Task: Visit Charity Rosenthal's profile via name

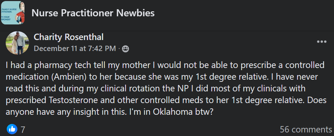Action: pos(68,37)
